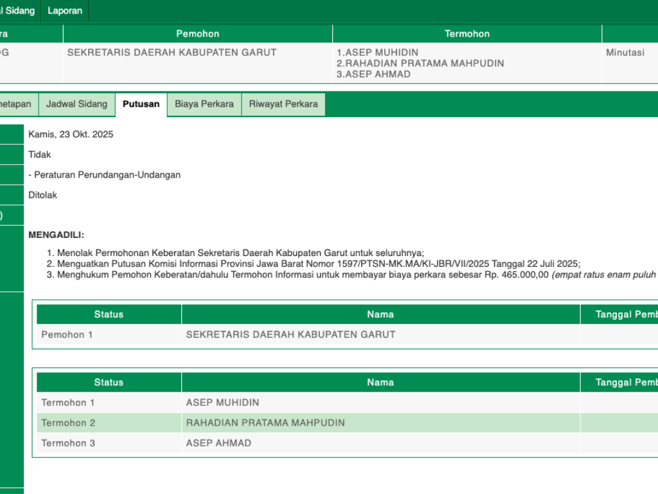This screenshot has width=658, height=494.
Task: Switch to the Riwayat Perkara tab
Action: (283, 104)
